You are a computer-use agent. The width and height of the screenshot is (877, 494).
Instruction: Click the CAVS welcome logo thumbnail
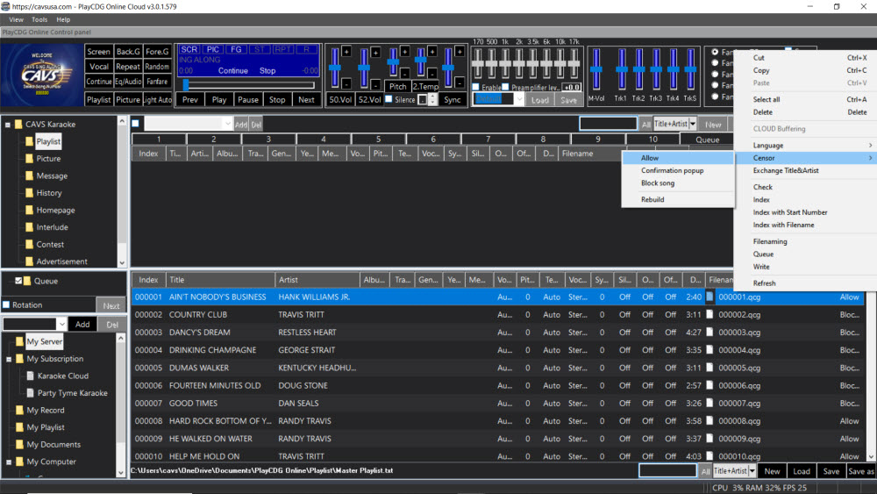[x=42, y=75]
